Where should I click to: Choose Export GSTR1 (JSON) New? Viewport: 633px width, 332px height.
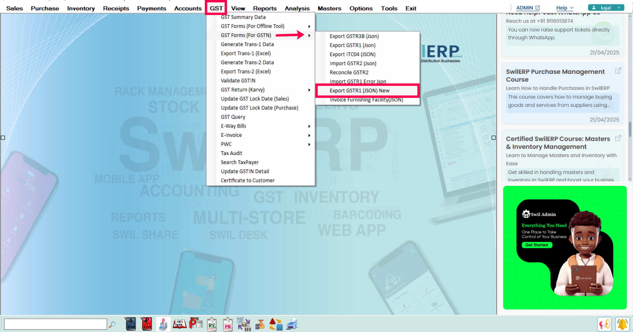click(359, 91)
